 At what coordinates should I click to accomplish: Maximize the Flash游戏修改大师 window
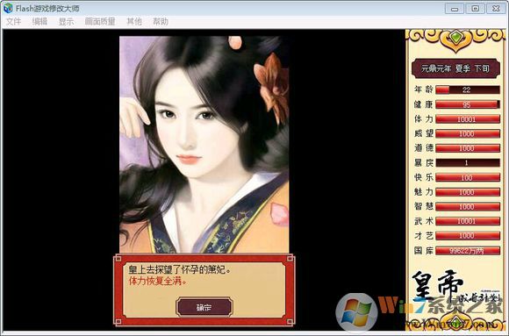(x=475, y=9)
